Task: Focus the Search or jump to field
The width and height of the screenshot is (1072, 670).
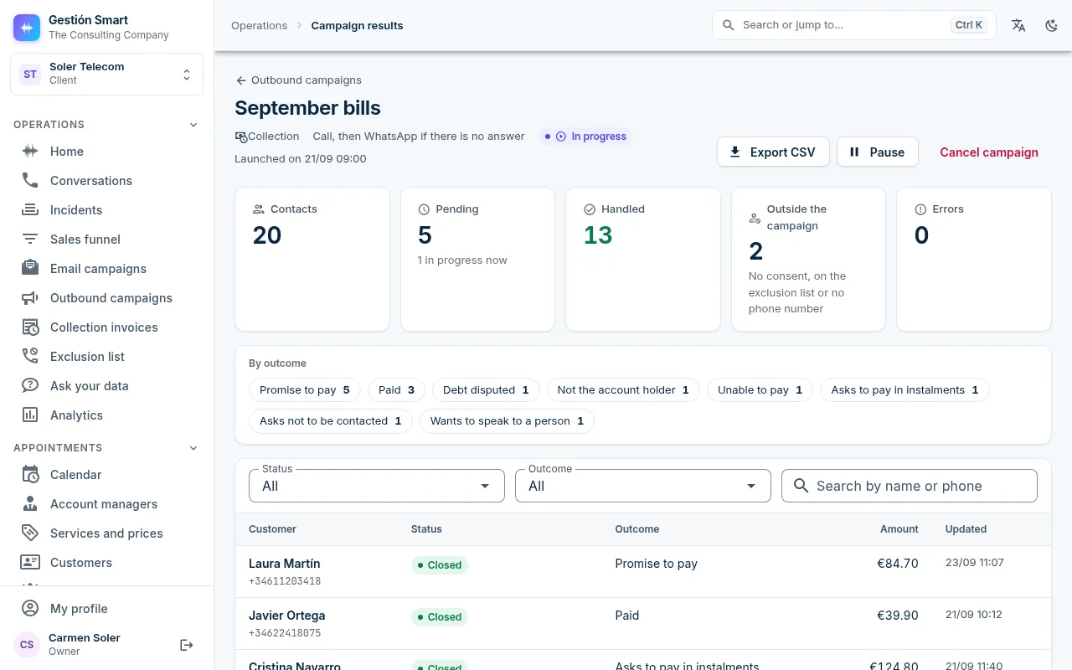Action: [854, 25]
